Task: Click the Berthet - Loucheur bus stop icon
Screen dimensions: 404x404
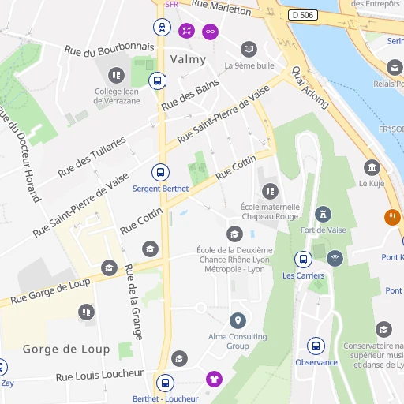Action: pos(165,383)
